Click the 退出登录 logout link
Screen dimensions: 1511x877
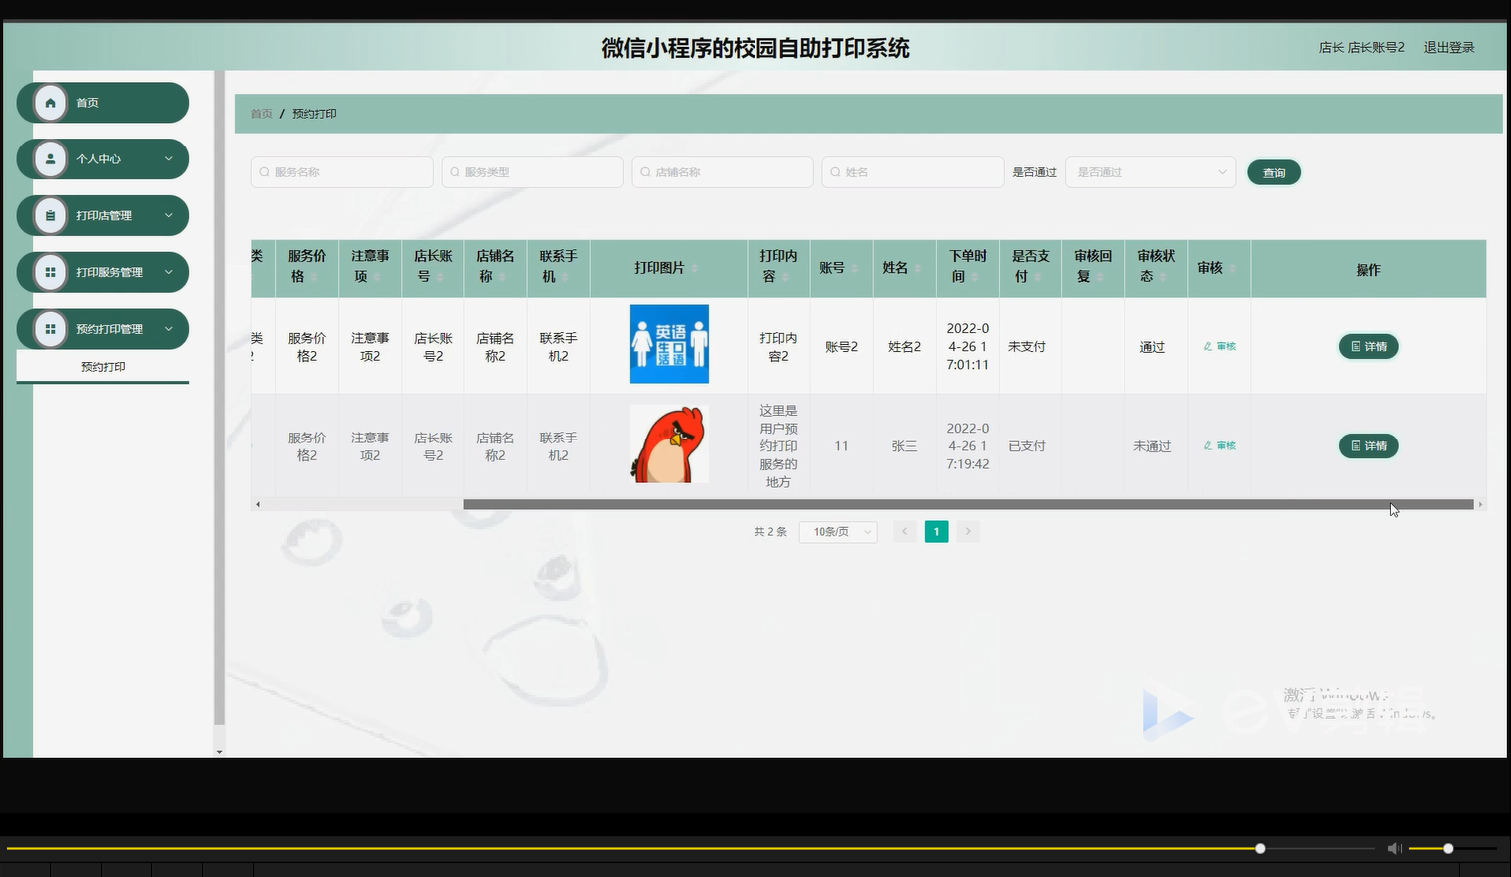1448,47
